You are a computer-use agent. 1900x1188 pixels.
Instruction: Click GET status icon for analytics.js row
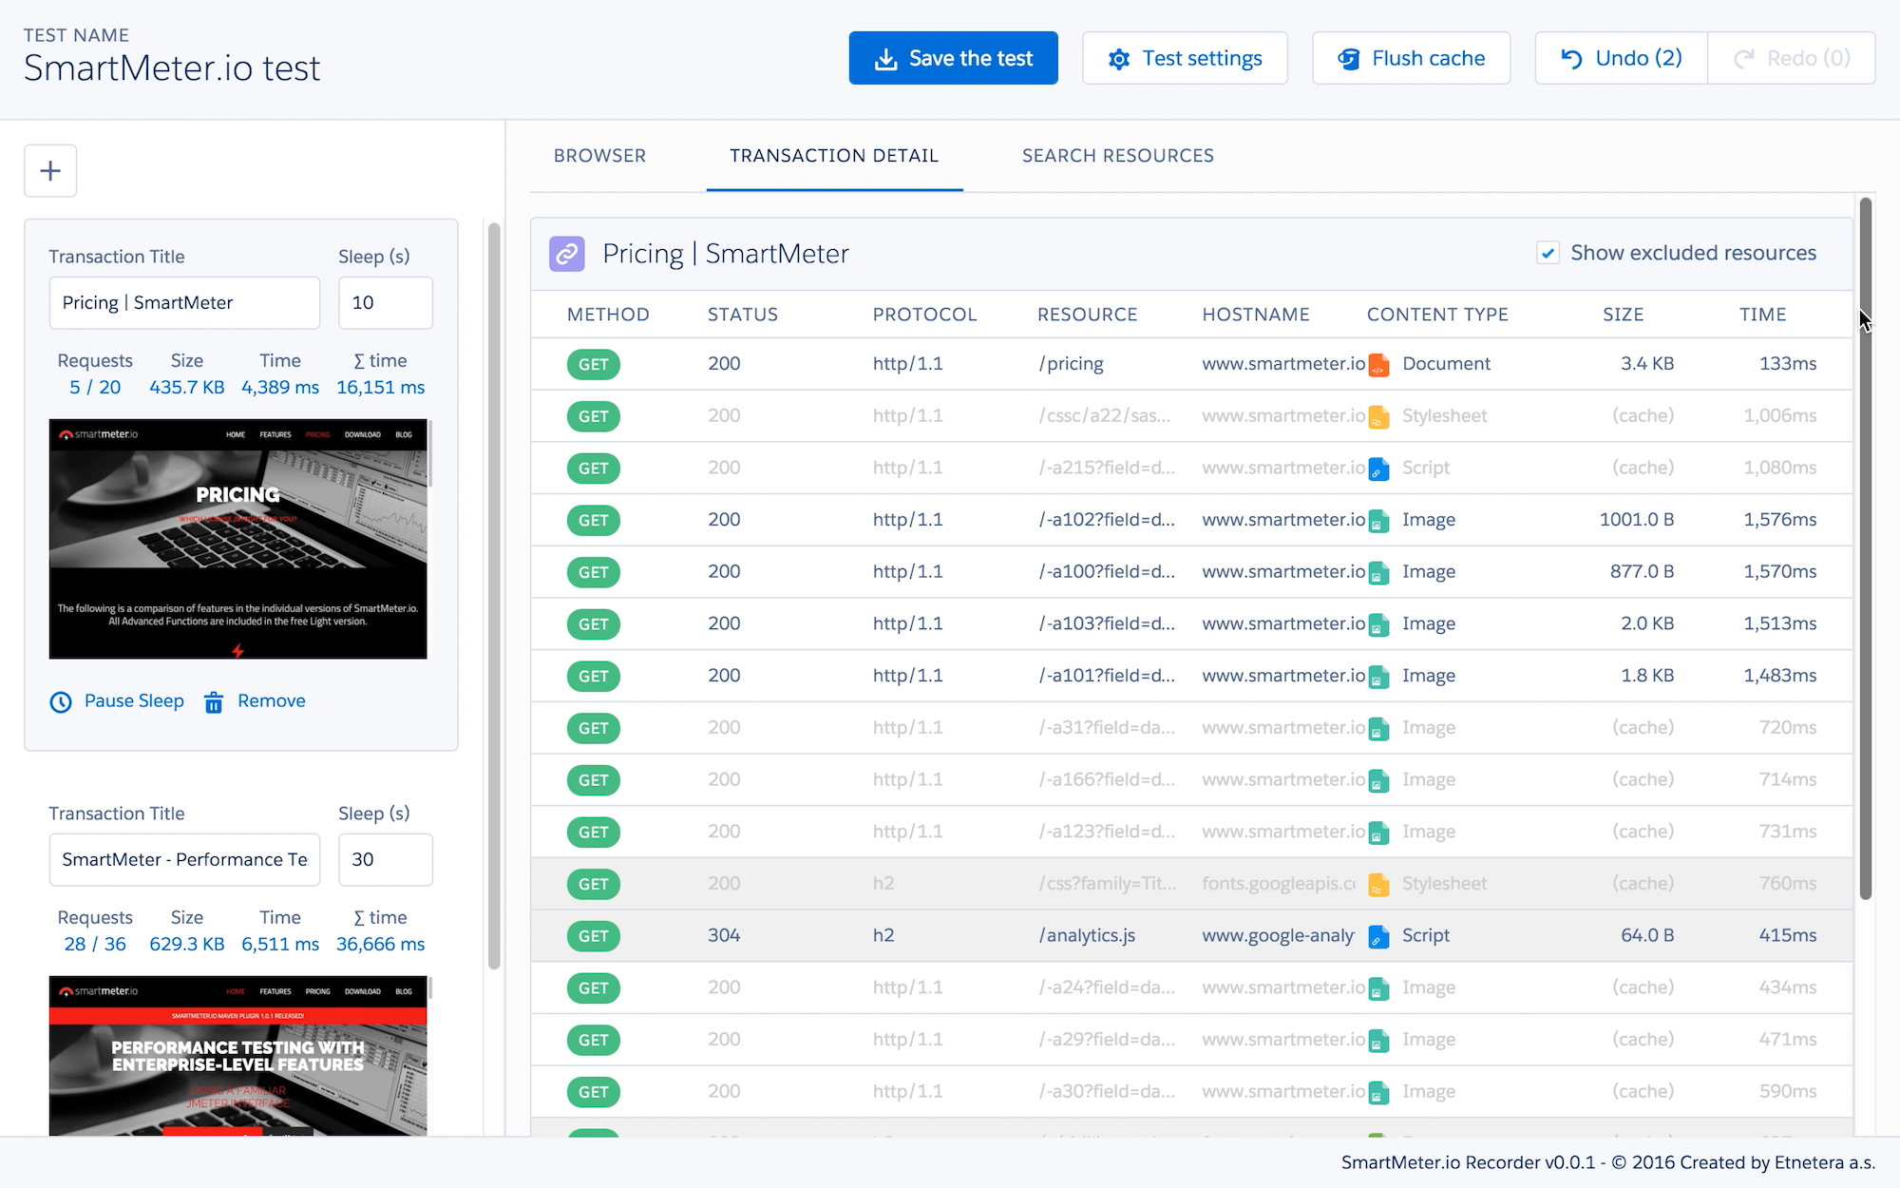pyautogui.click(x=592, y=935)
